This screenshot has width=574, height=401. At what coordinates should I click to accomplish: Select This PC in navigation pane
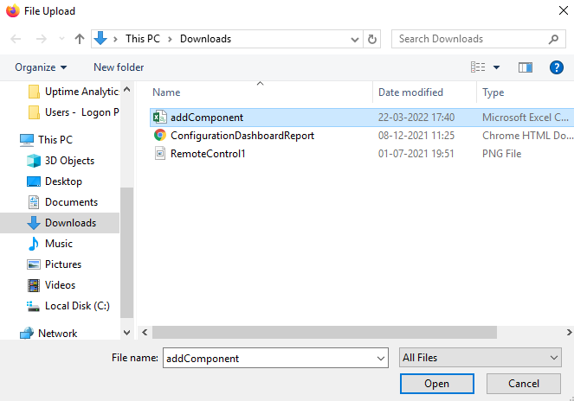coord(47,140)
